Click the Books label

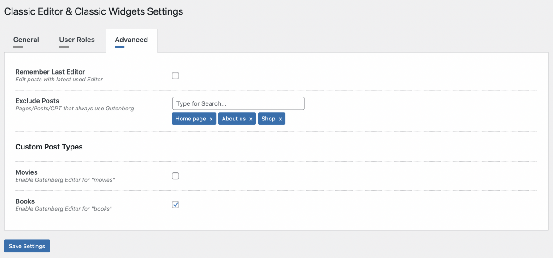coord(25,201)
